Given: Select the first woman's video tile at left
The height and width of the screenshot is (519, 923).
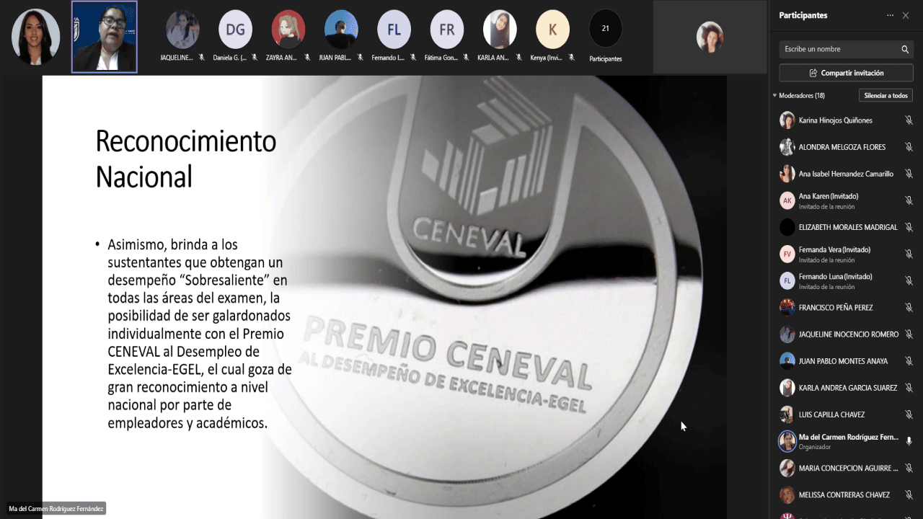Looking at the screenshot, I should [36, 37].
